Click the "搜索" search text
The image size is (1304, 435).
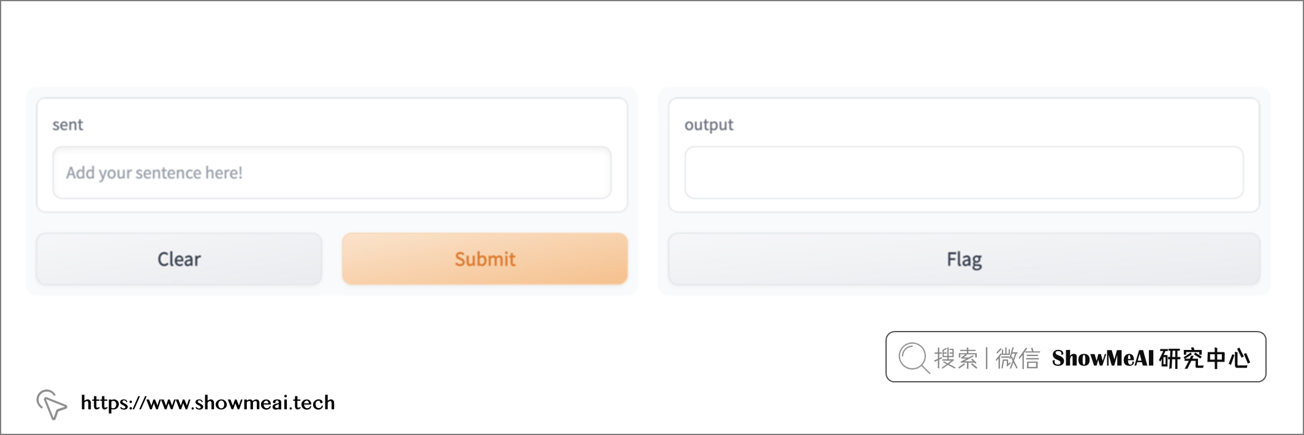[x=955, y=358]
